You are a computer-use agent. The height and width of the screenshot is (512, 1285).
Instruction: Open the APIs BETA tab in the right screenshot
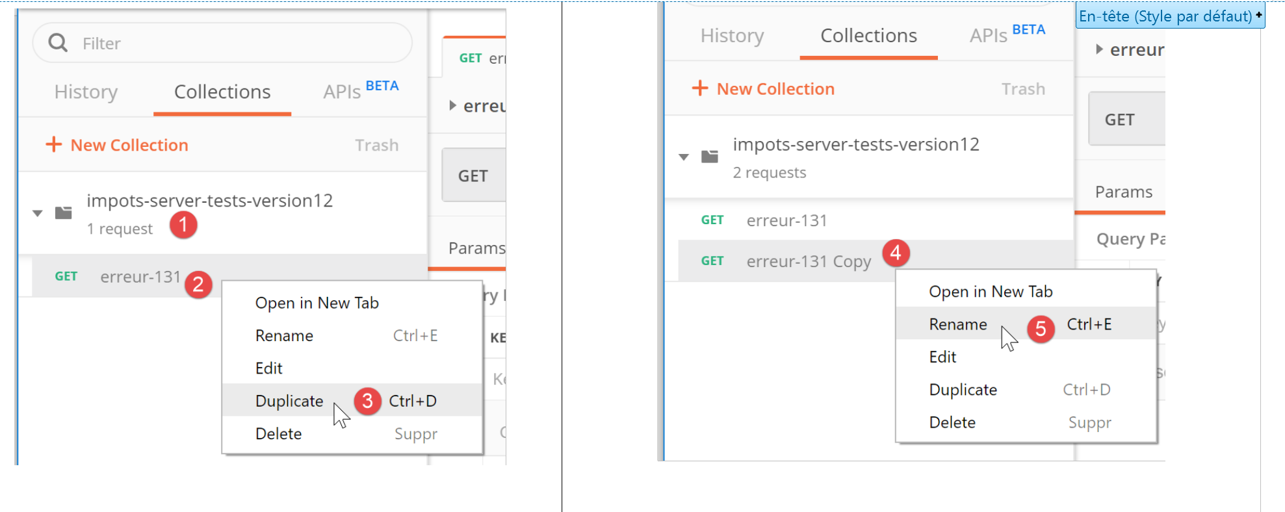point(1006,35)
